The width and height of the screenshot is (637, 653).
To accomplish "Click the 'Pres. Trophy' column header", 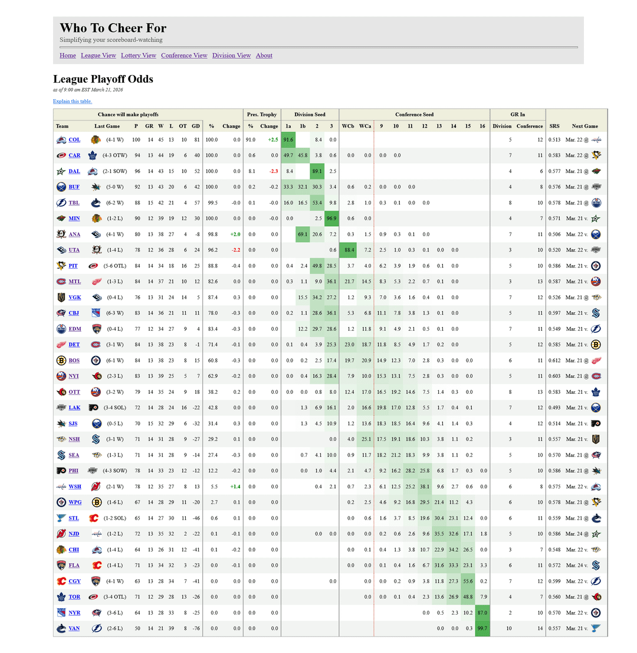I will (262, 115).
